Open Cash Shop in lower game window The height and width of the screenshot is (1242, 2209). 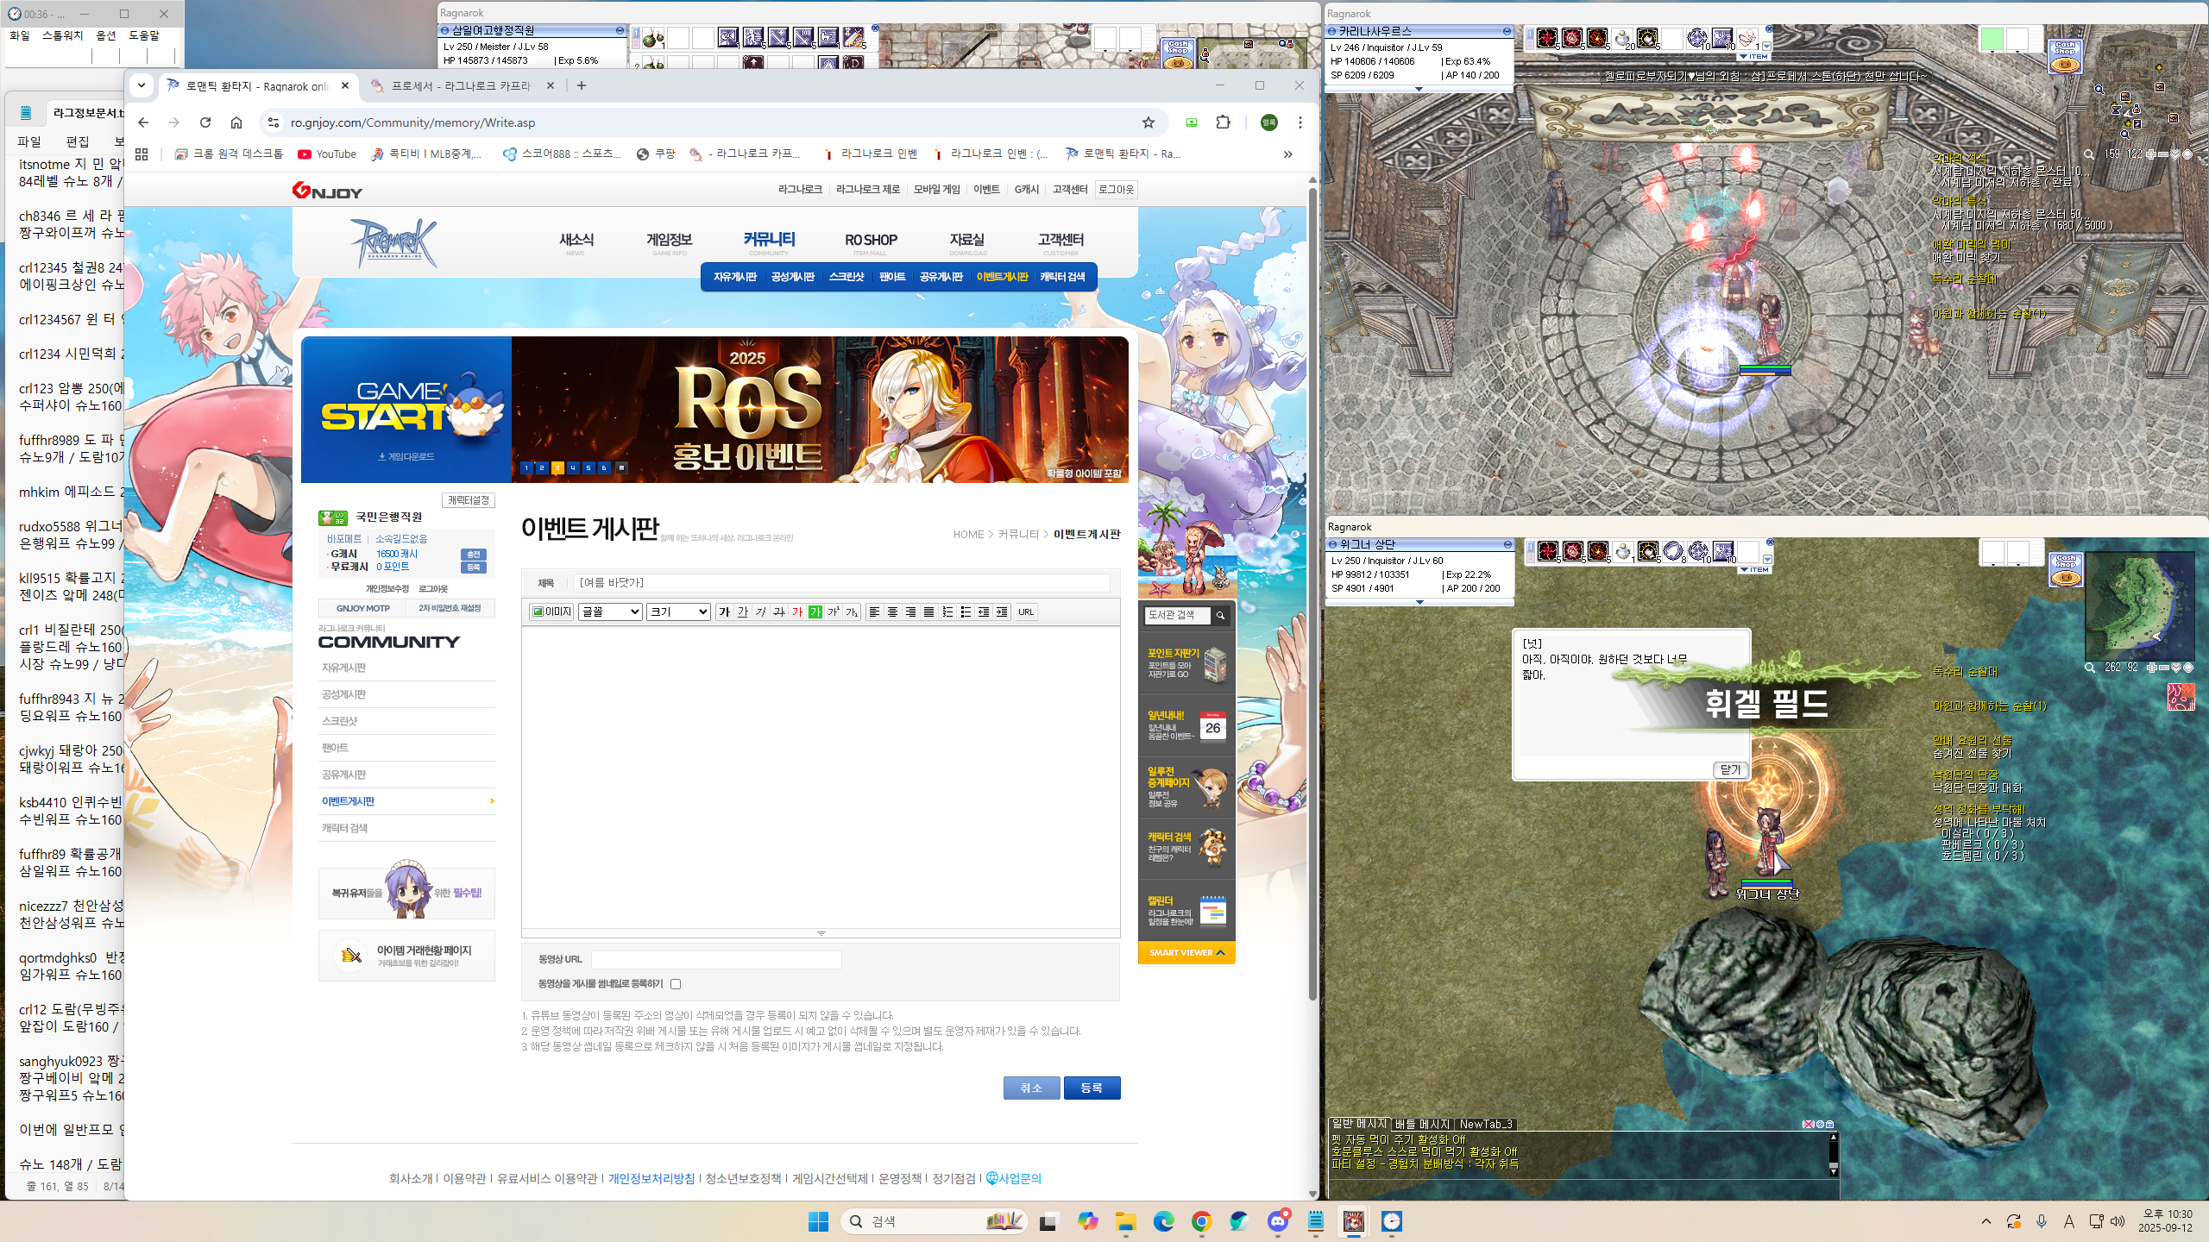click(x=2066, y=570)
